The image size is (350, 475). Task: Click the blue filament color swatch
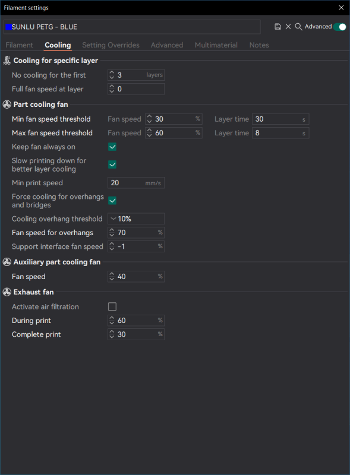tap(8, 27)
